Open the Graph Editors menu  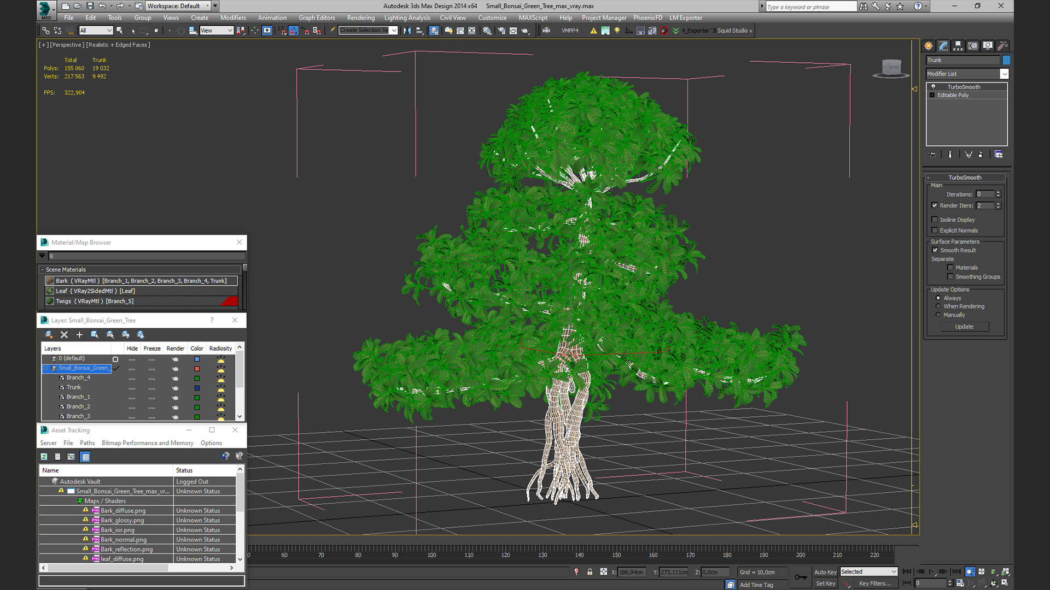[x=317, y=17]
